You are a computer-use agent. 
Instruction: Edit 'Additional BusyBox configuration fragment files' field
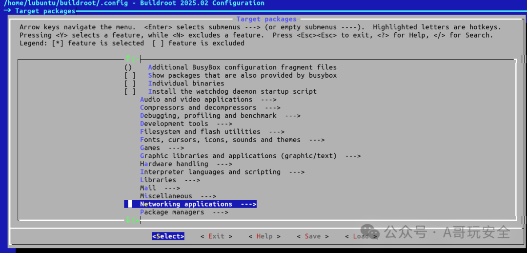[x=230, y=67]
